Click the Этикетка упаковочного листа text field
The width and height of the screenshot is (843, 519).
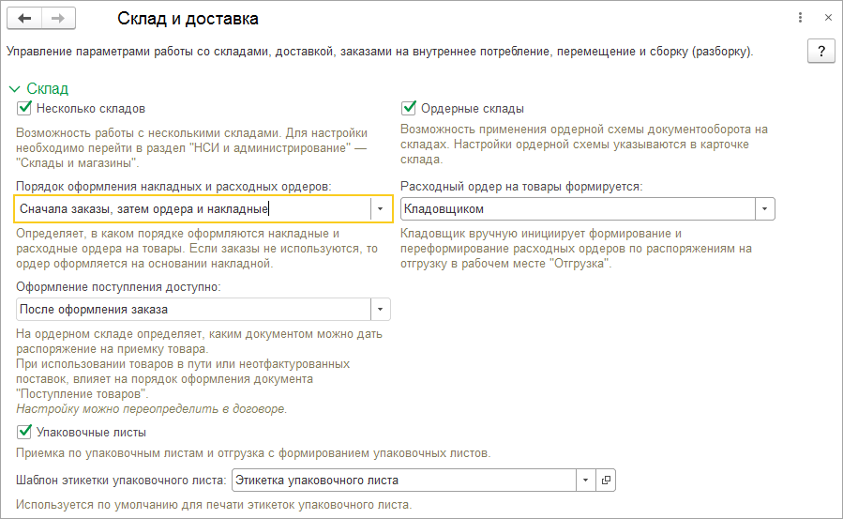coord(403,480)
